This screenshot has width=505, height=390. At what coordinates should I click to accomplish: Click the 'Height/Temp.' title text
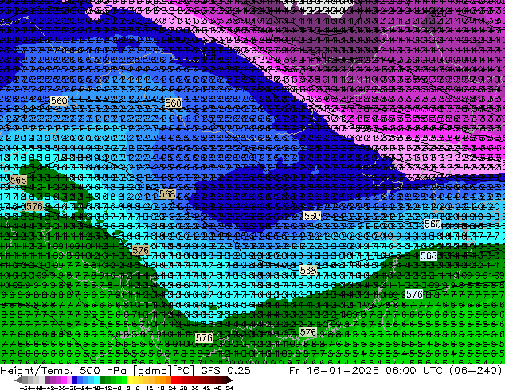tap(37, 371)
